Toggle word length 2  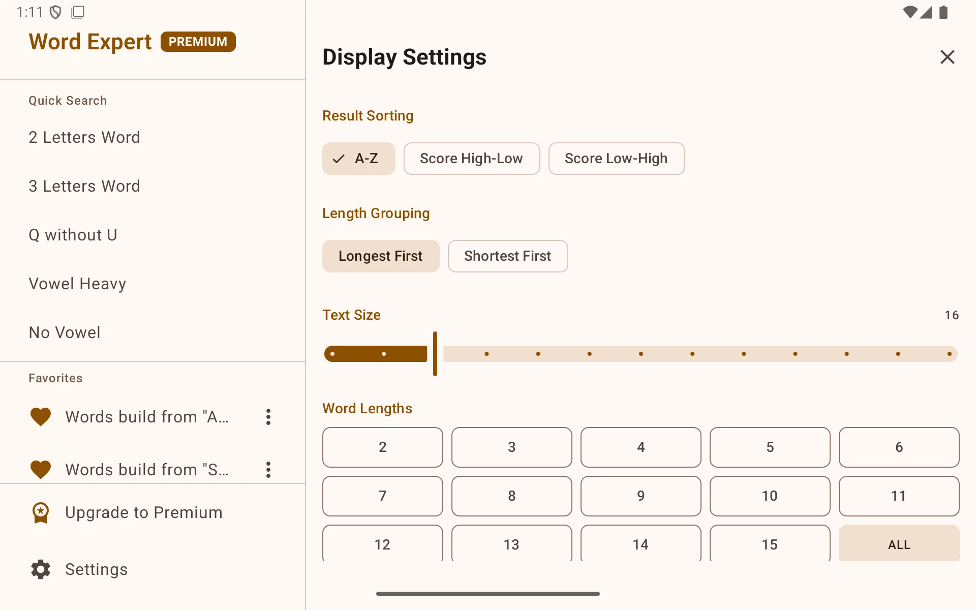pos(383,447)
